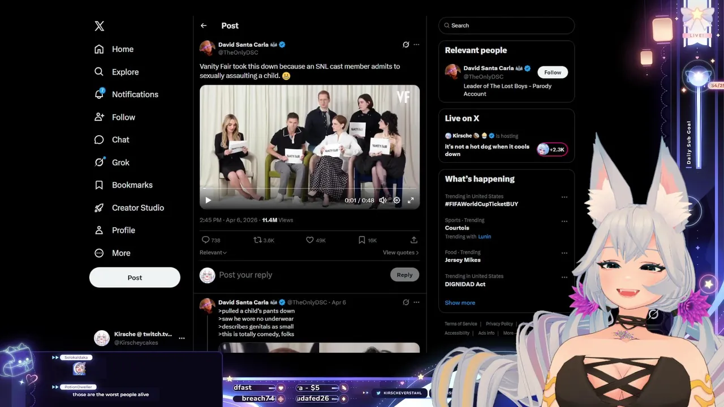
Task: Click the repost icon showing 3.6K
Action: click(264, 240)
